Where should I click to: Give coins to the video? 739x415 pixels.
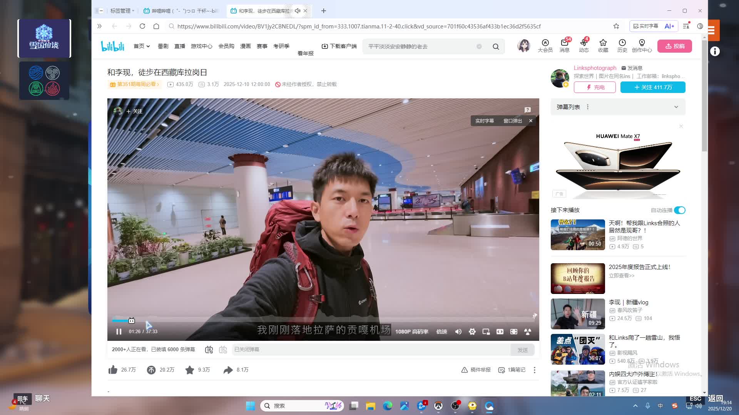coord(151,370)
